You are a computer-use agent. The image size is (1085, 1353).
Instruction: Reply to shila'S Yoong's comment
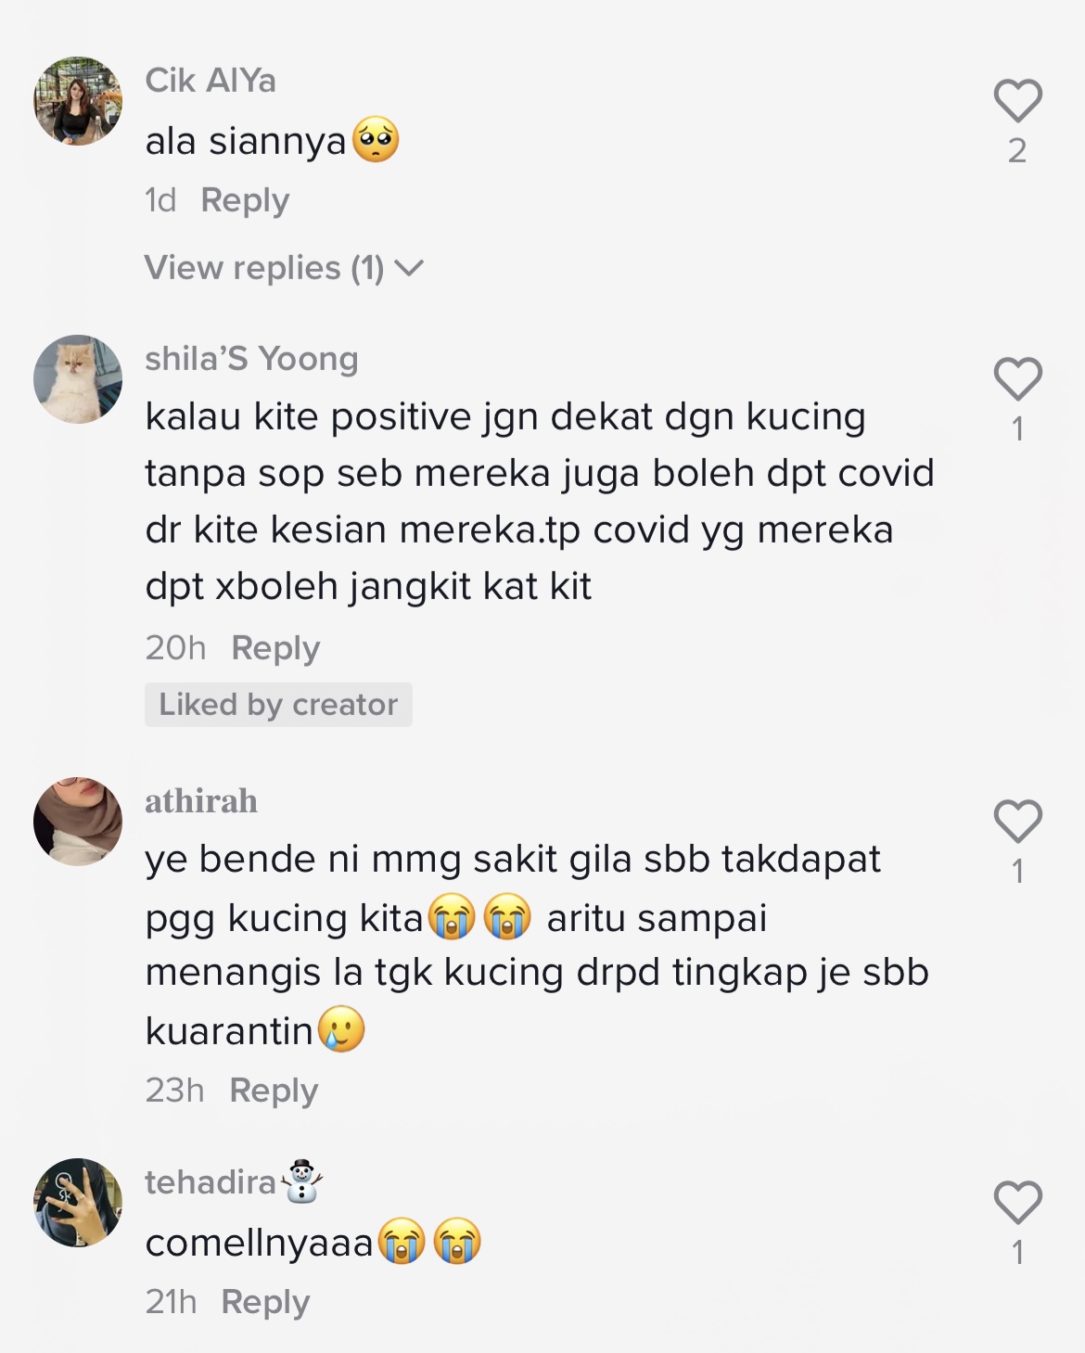click(x=275, y=648)
